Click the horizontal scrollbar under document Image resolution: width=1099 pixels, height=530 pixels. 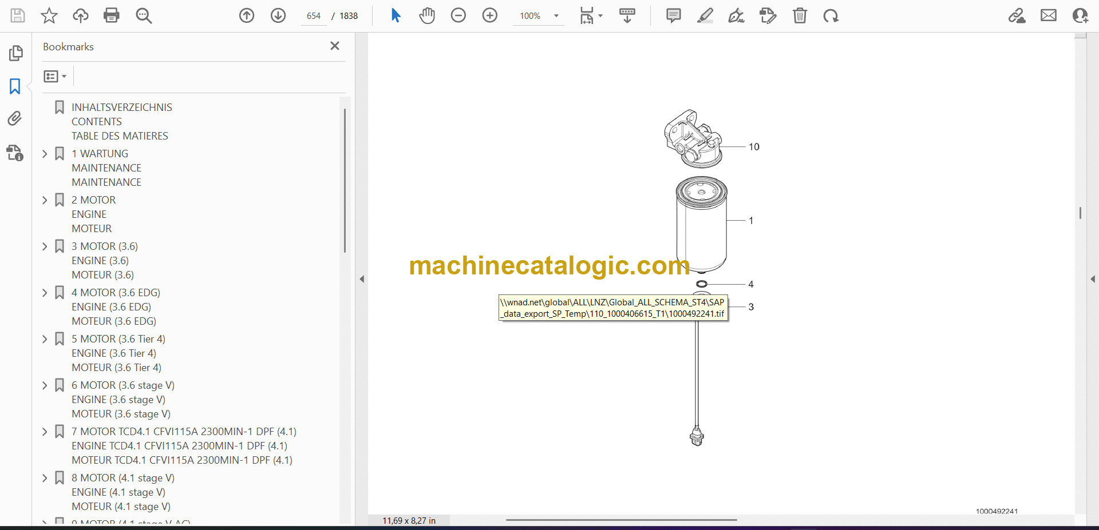coord(621,520)
